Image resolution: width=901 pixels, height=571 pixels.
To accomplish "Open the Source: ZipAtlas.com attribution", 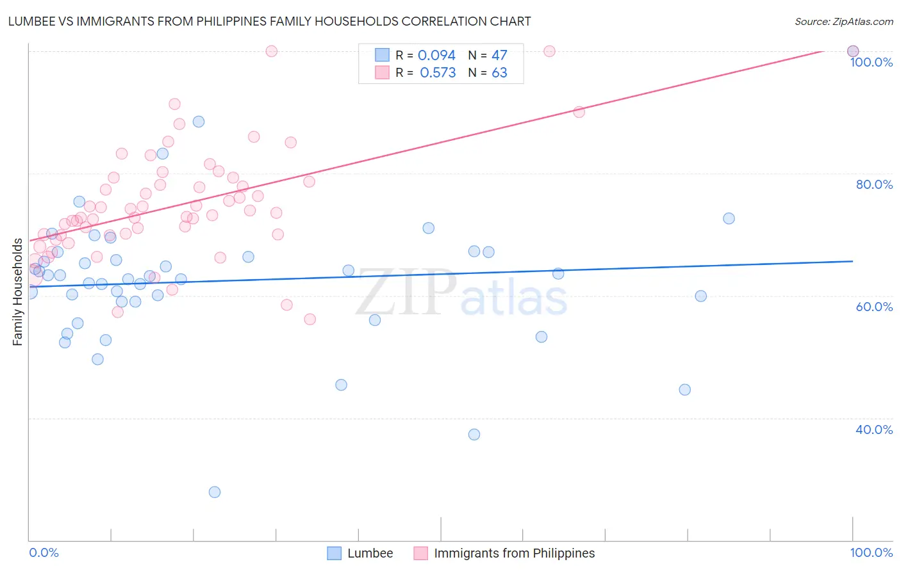I will coord(843,22).
